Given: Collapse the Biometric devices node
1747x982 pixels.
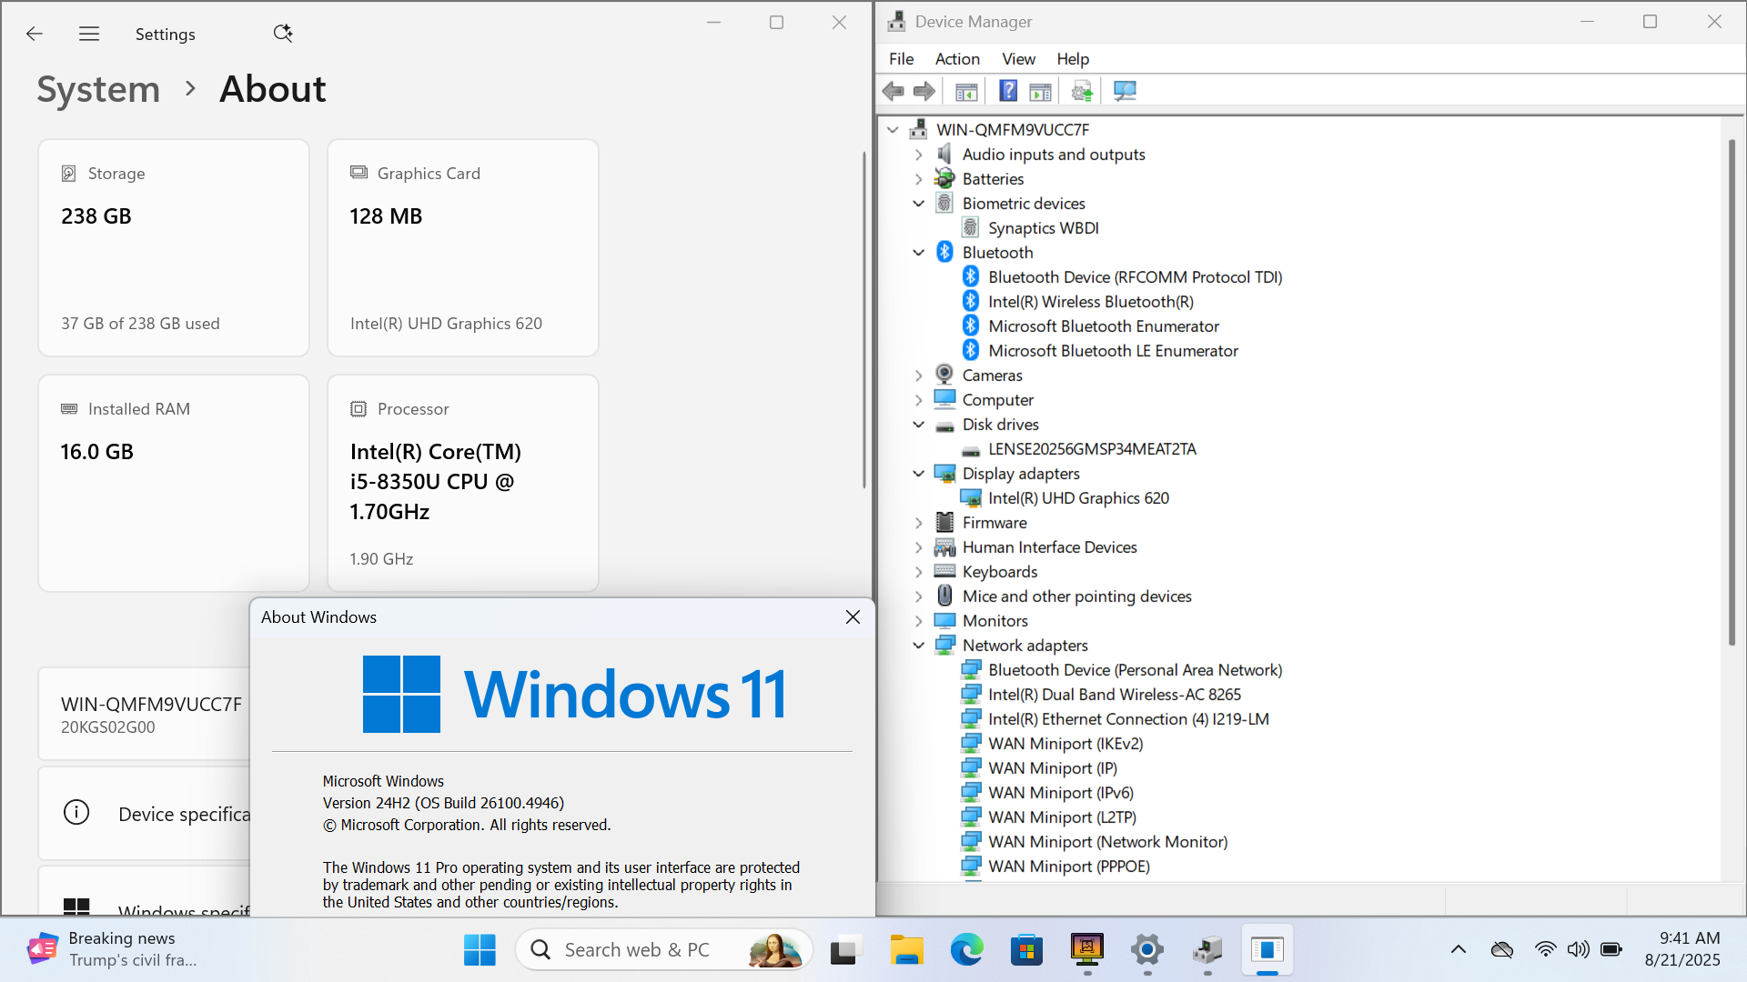Looking at the screenshot, I should 919,204.
